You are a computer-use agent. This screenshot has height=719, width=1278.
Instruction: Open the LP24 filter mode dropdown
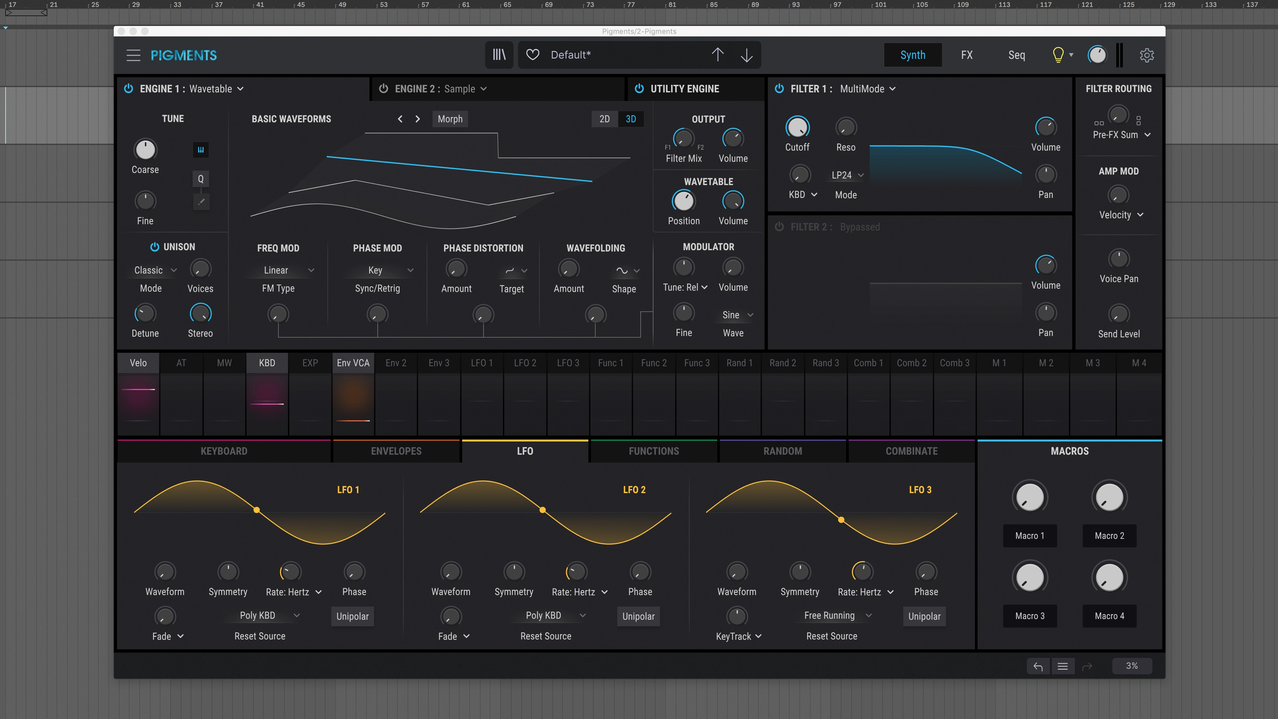click(x=847, y=175)
